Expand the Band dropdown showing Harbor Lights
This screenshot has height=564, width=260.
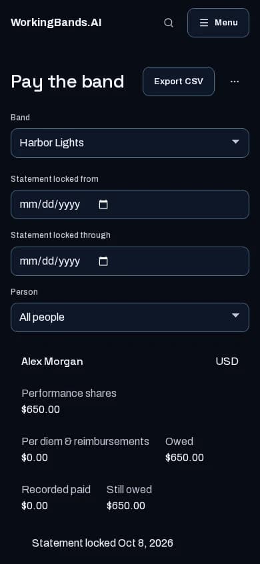coord(130,143)
